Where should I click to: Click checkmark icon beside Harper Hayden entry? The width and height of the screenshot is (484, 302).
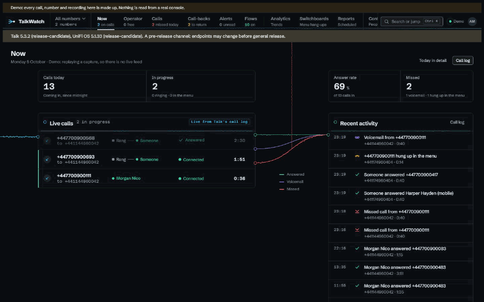357,193
